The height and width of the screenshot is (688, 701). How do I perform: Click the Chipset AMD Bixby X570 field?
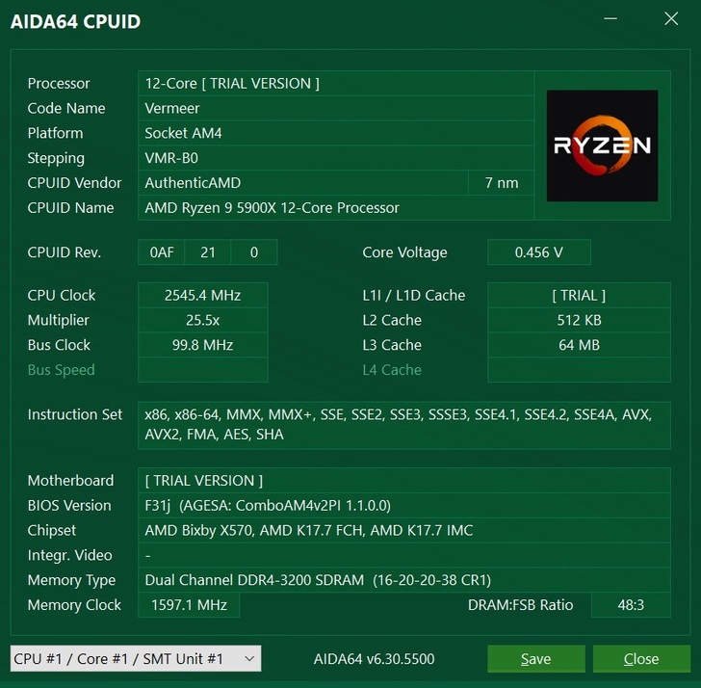click(404, 530)
